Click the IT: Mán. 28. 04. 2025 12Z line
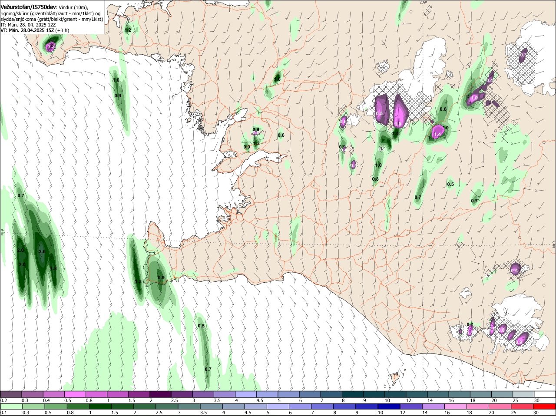 (28, 25)
